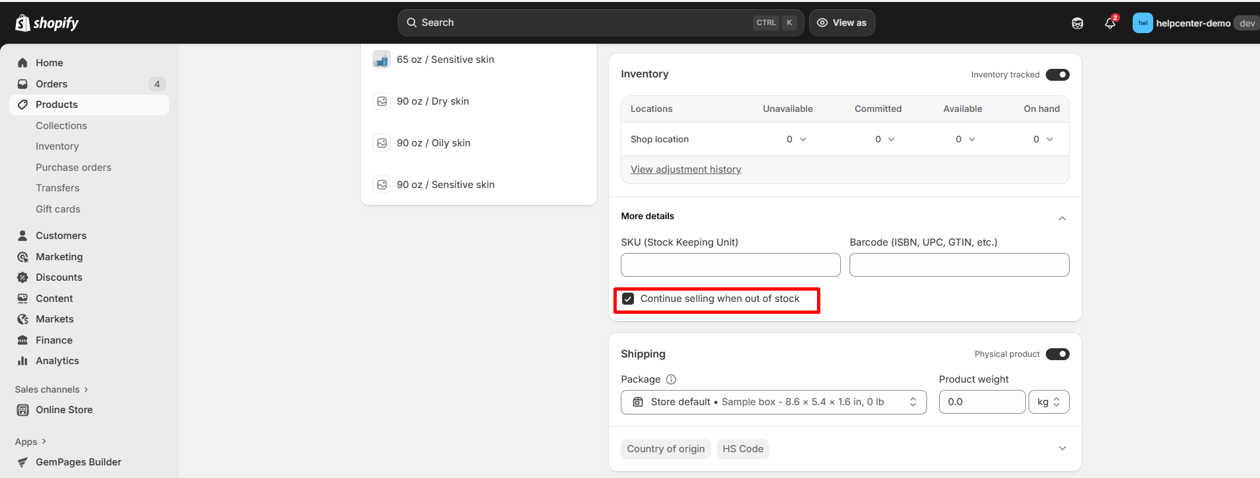Open the Store default package dropdown

(x=773, y=402)
